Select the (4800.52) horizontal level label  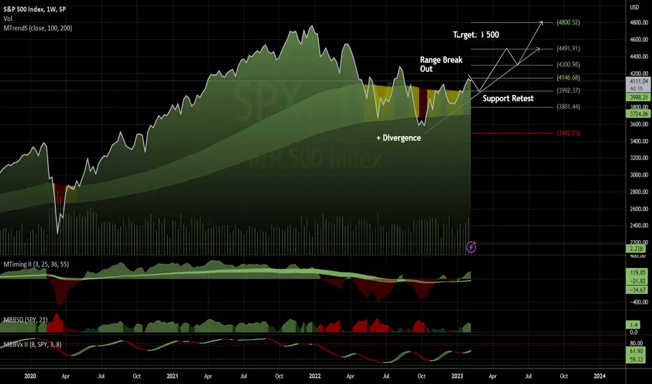point(568,22)
